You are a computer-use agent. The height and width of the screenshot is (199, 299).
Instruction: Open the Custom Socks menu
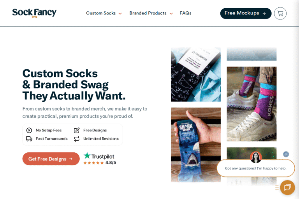[x=101, y=13]
